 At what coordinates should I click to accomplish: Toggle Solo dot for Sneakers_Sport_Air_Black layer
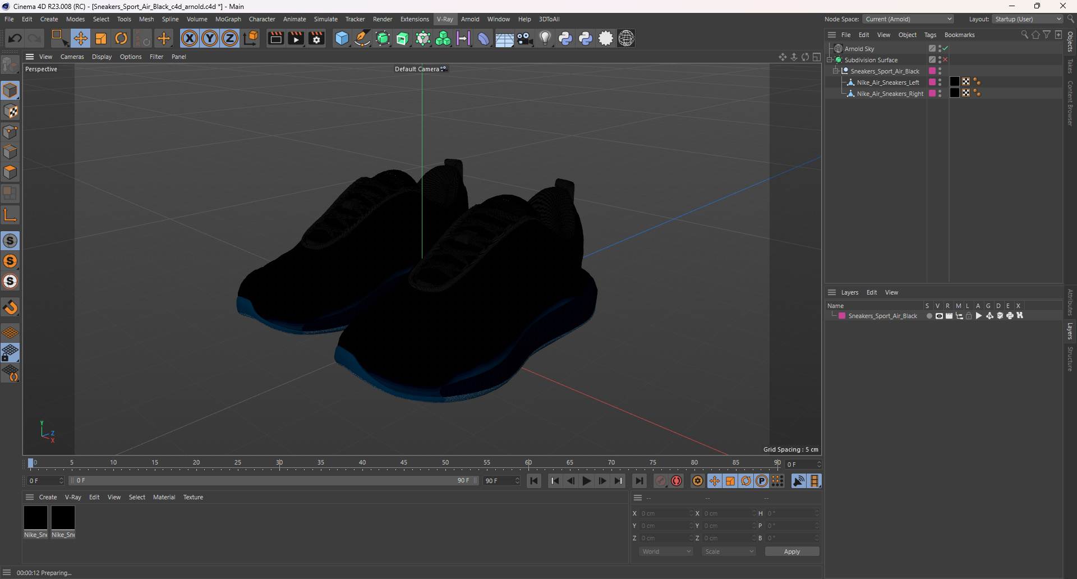[x=929, y=316]
